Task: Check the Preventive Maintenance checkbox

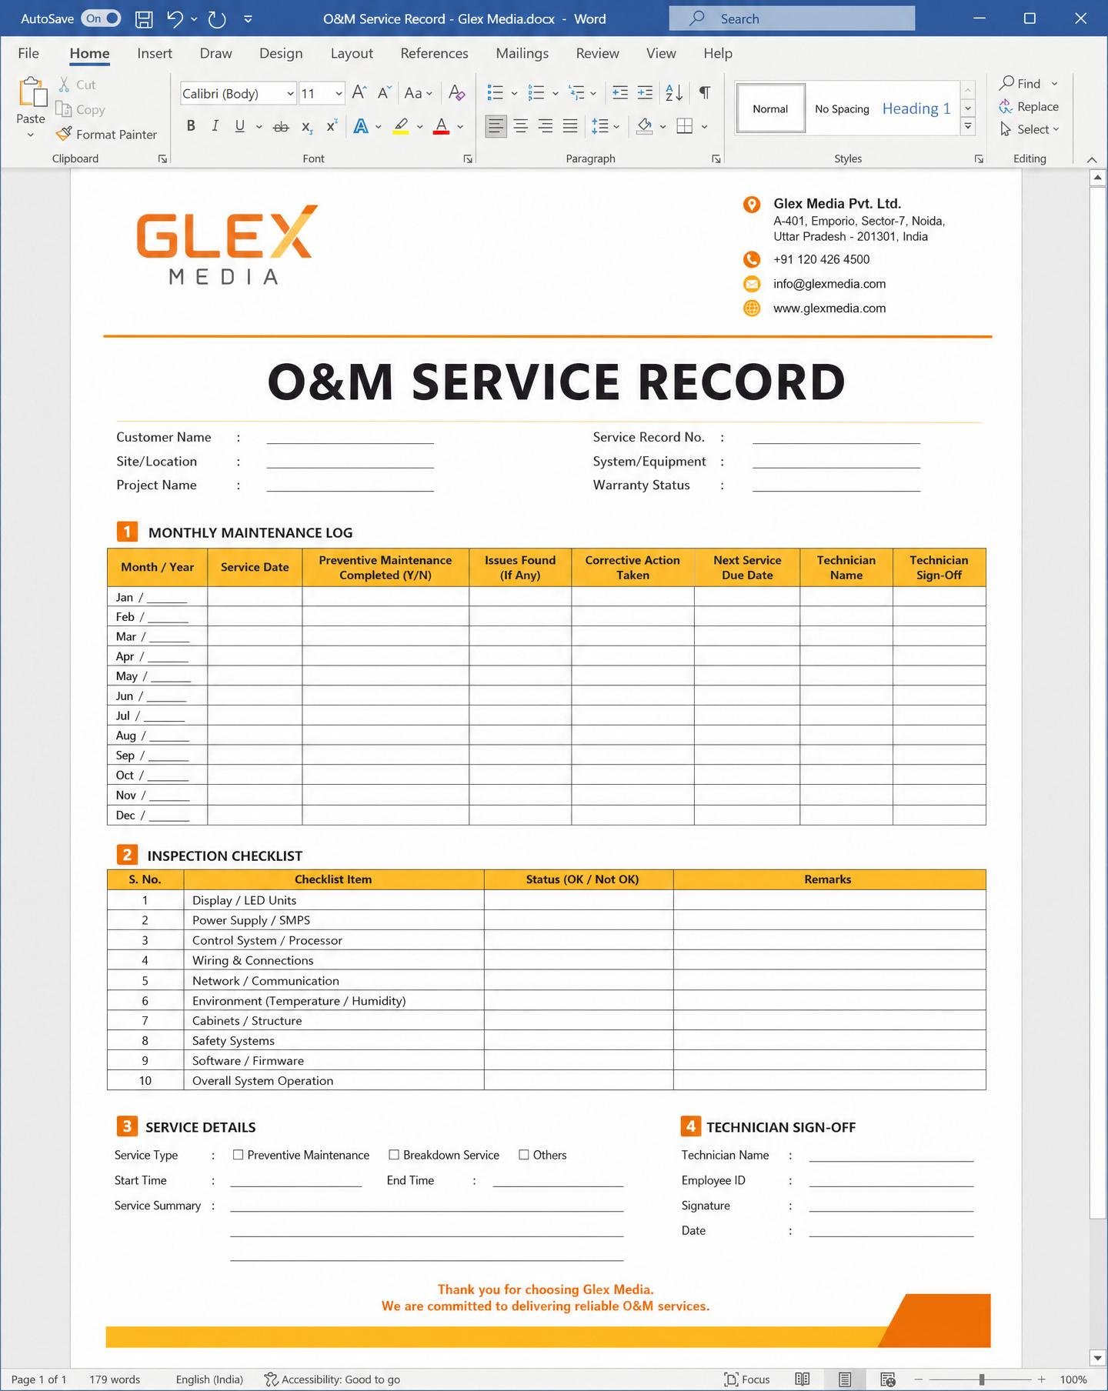Action: pyautogui.click(x=239, y=1155)
